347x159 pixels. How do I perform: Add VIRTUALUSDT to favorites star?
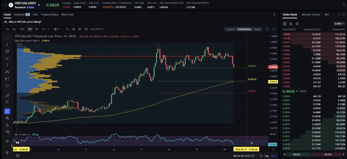pos(5,5)
